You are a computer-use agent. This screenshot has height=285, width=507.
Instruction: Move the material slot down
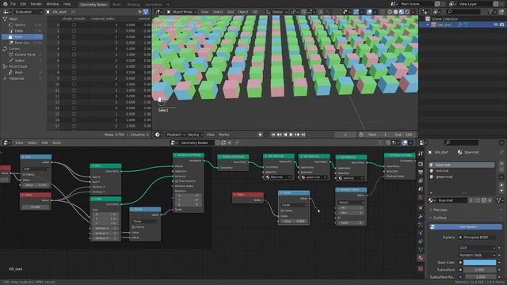point(501,190)
